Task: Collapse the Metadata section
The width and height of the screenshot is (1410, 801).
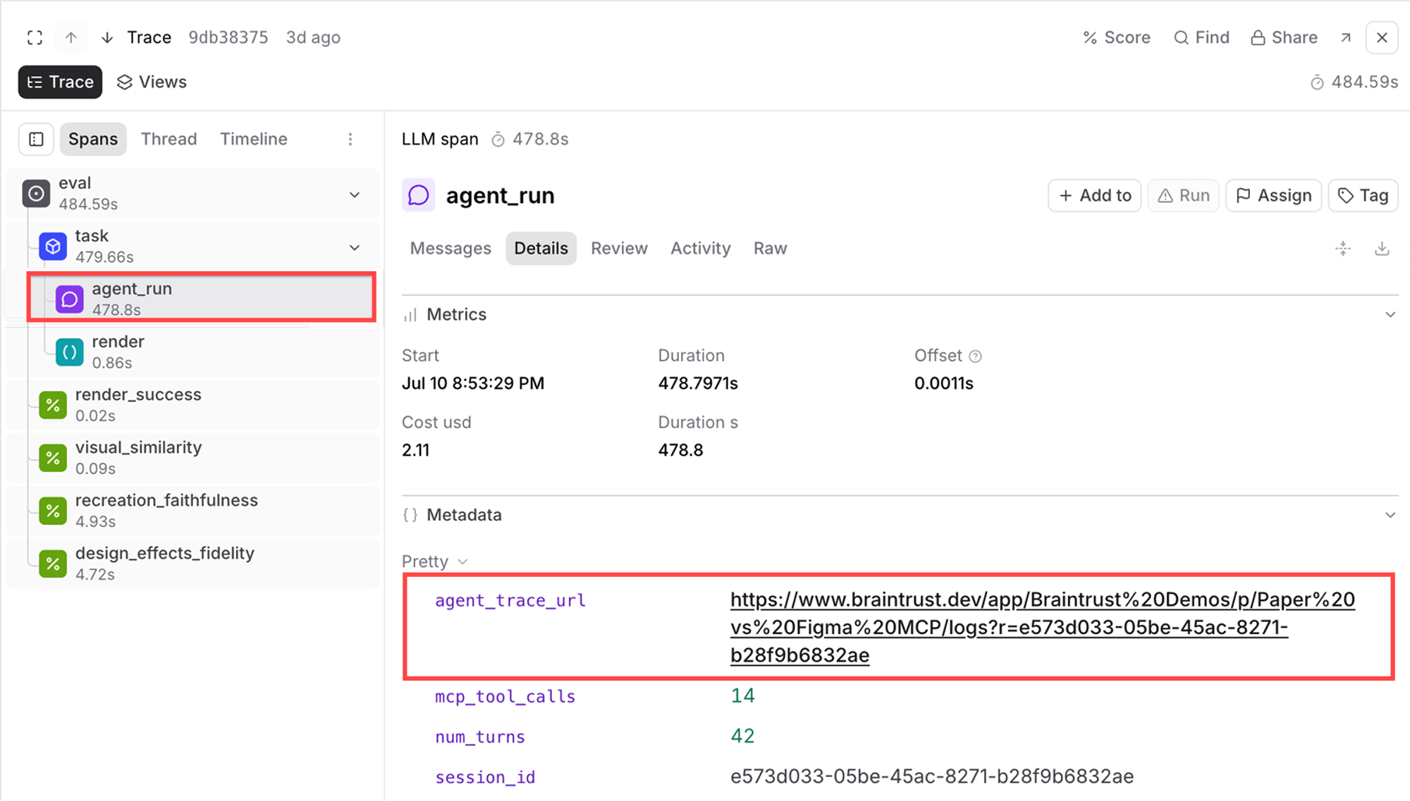Action: pyautogui.click(x=1390, y=515)
